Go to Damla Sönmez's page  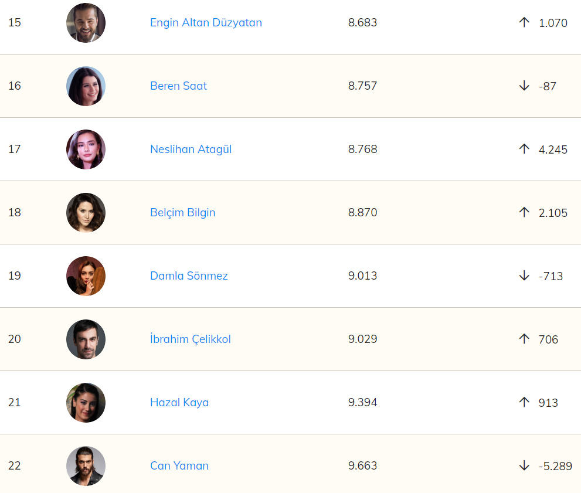coord(189,276)
